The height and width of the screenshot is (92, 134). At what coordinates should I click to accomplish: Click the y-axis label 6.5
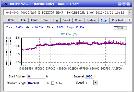[x=18, y=54]
